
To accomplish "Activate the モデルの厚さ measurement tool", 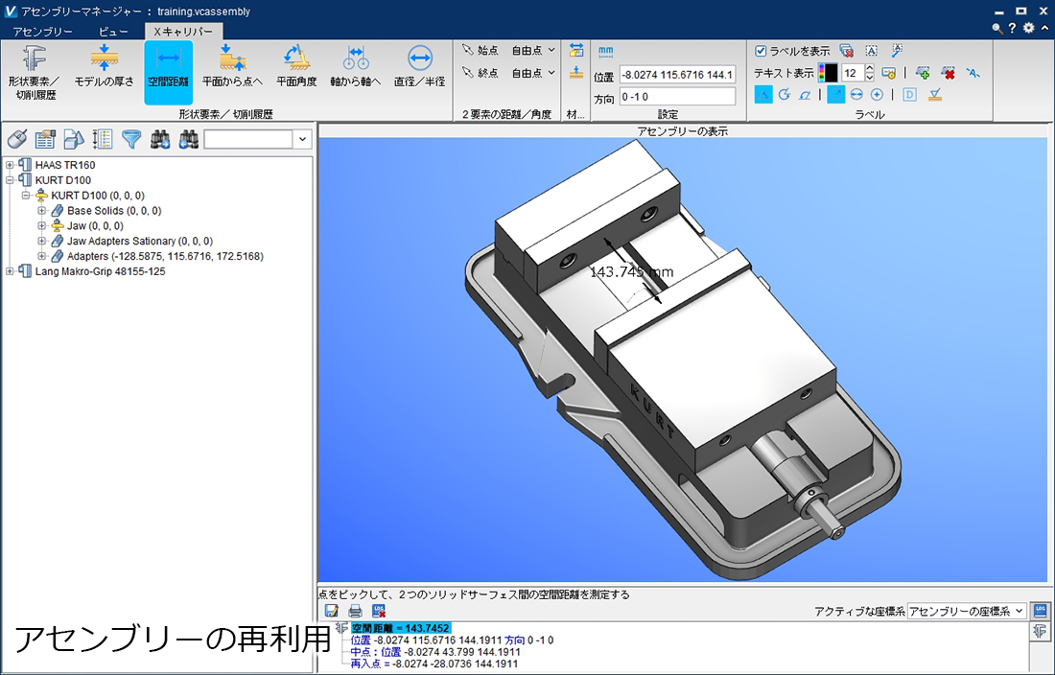I will (x=105, y=67).
